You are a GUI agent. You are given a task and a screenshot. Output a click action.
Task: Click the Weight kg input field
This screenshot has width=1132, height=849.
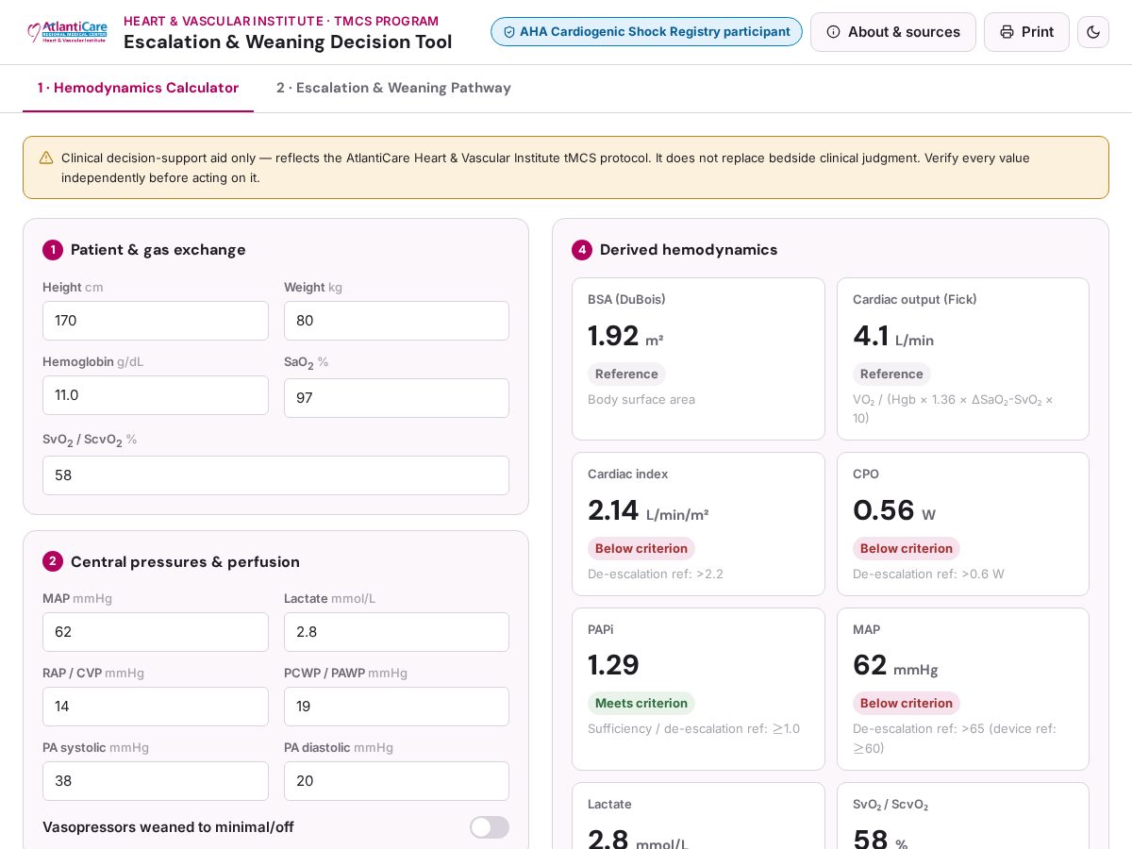pos(396,321)
